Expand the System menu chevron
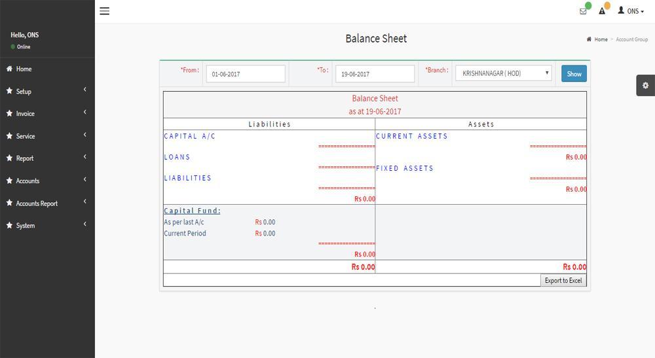 (x=84, y=224)
